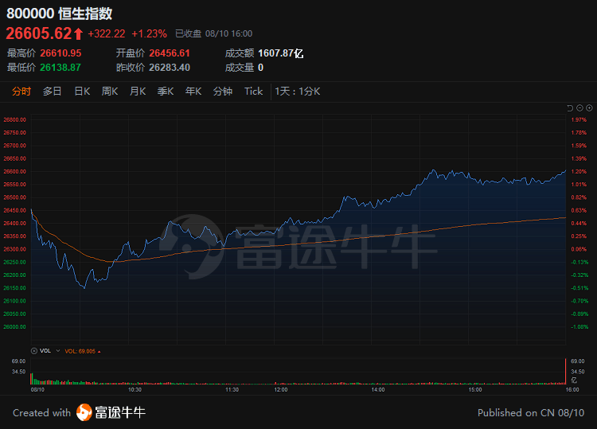Screen dimensions: 597x429
Task: Click the red up-arrow beside price 26605.62
Action: 78,34
